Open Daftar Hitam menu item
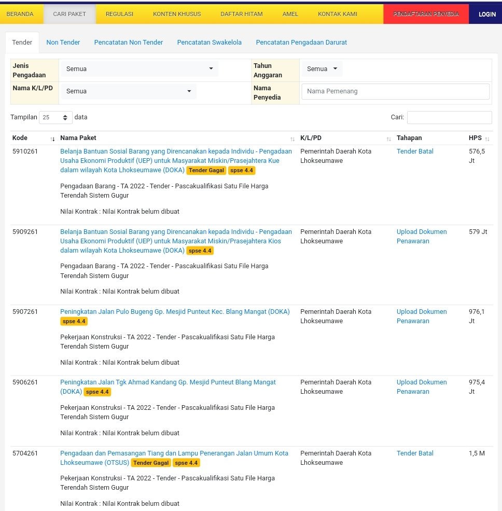 point(241,14)
